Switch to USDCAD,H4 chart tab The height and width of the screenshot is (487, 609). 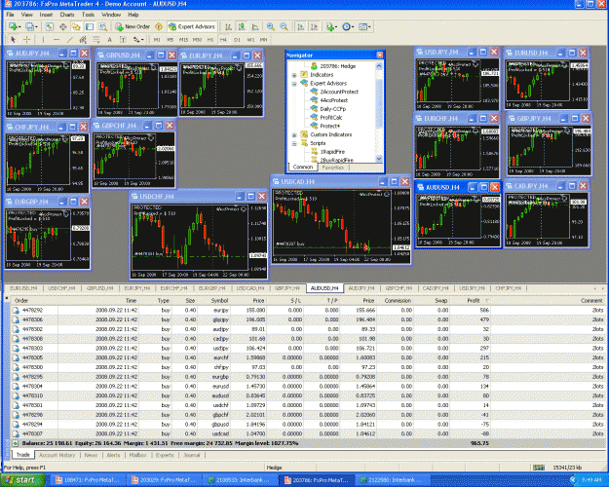point(250,288)
